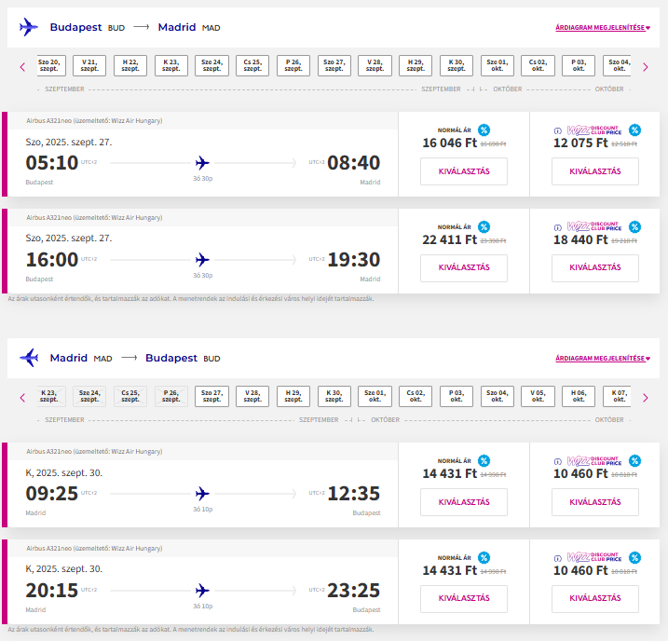This screenshot has height=641, width=668.
Task: Click info icon beside 12 075 Ft Wizz Discount Club price
Action: pos(557,130)
